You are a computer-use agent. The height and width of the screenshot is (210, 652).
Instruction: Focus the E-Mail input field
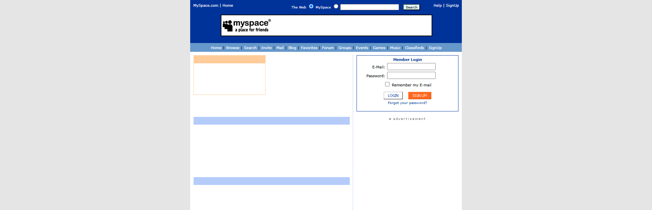pos(411,67)
